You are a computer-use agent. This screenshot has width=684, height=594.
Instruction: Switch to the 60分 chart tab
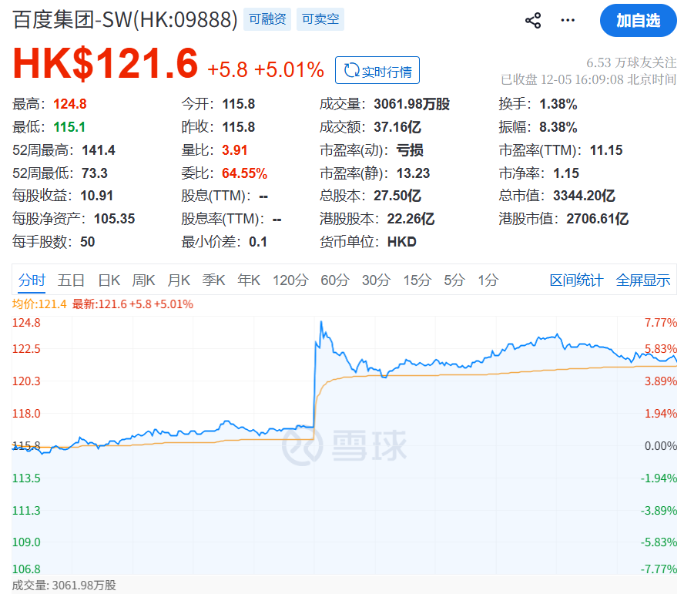click(x=335, y=280)
